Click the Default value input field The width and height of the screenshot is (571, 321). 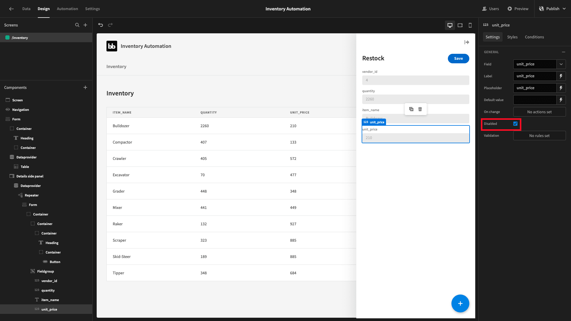pos(535,100)
